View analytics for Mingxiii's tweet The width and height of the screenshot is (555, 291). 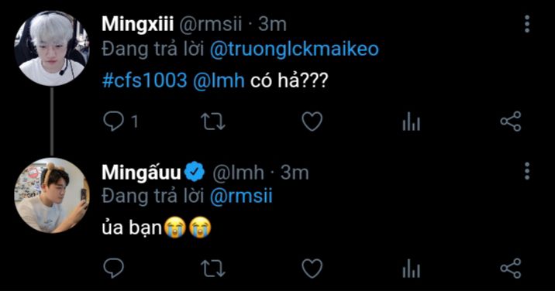click(x=411, y=122)
